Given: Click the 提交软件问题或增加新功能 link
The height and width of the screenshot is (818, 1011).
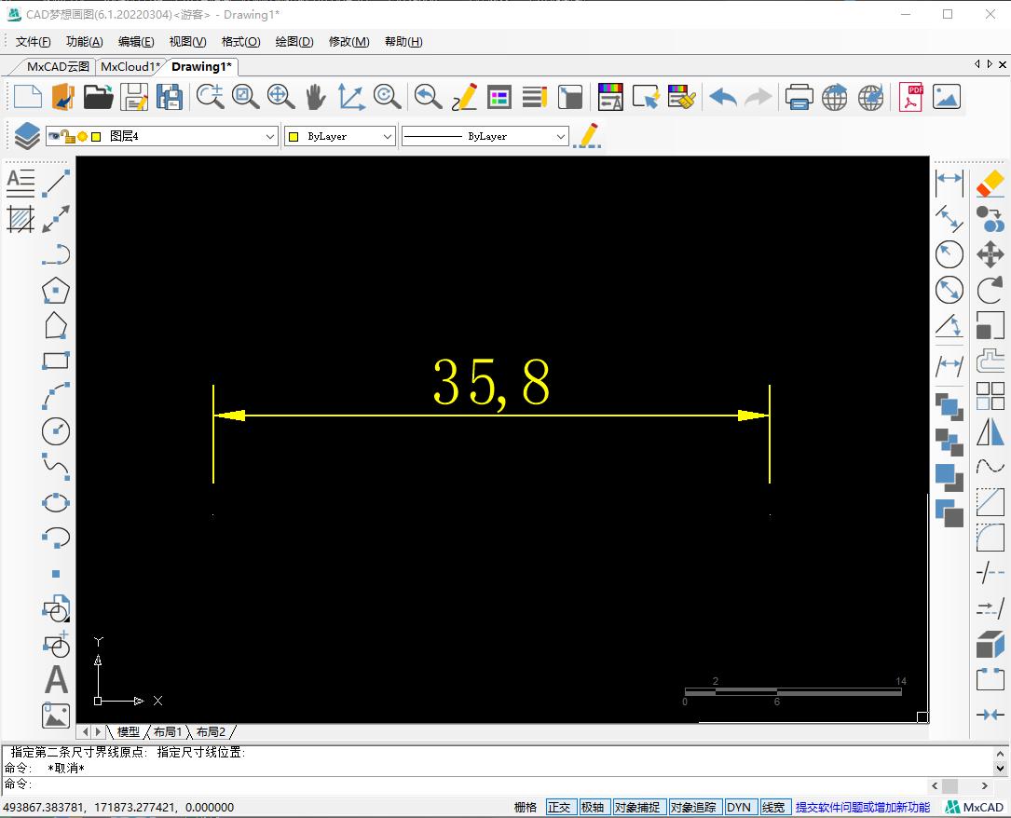Looking at the screenshot, I should pyautogui.click(x=862, y=807).
